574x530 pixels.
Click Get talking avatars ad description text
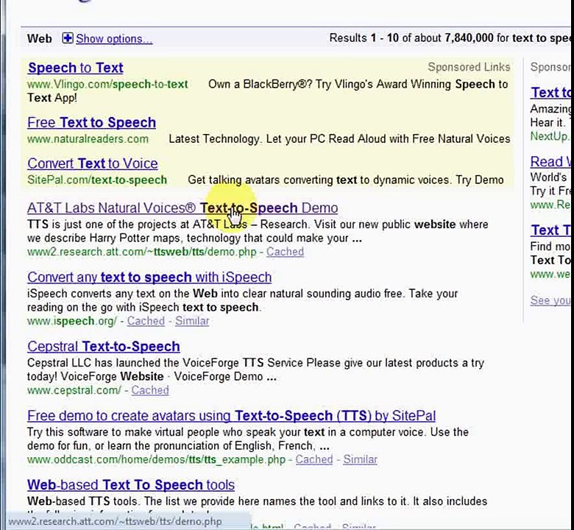[346, 180]
